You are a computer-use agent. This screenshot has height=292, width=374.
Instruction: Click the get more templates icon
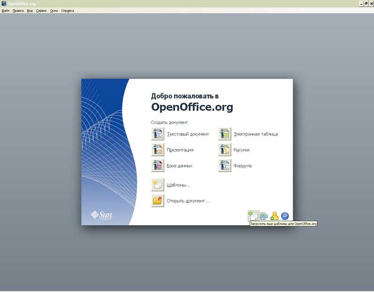(x=253, y=216)
